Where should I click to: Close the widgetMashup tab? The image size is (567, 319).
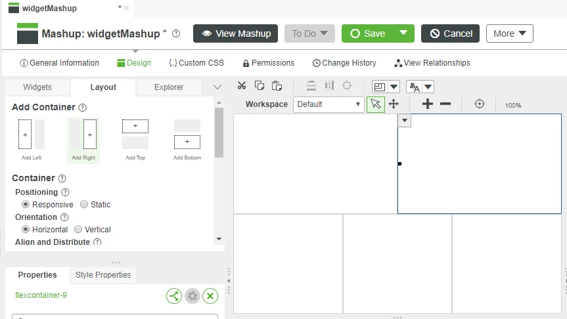(126, 8)
